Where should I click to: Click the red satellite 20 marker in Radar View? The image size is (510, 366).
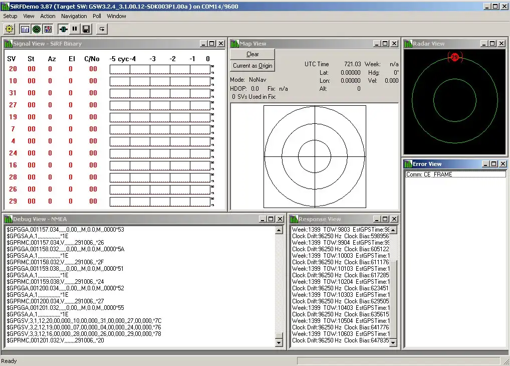pyautogui.click(x=454, y=57)
